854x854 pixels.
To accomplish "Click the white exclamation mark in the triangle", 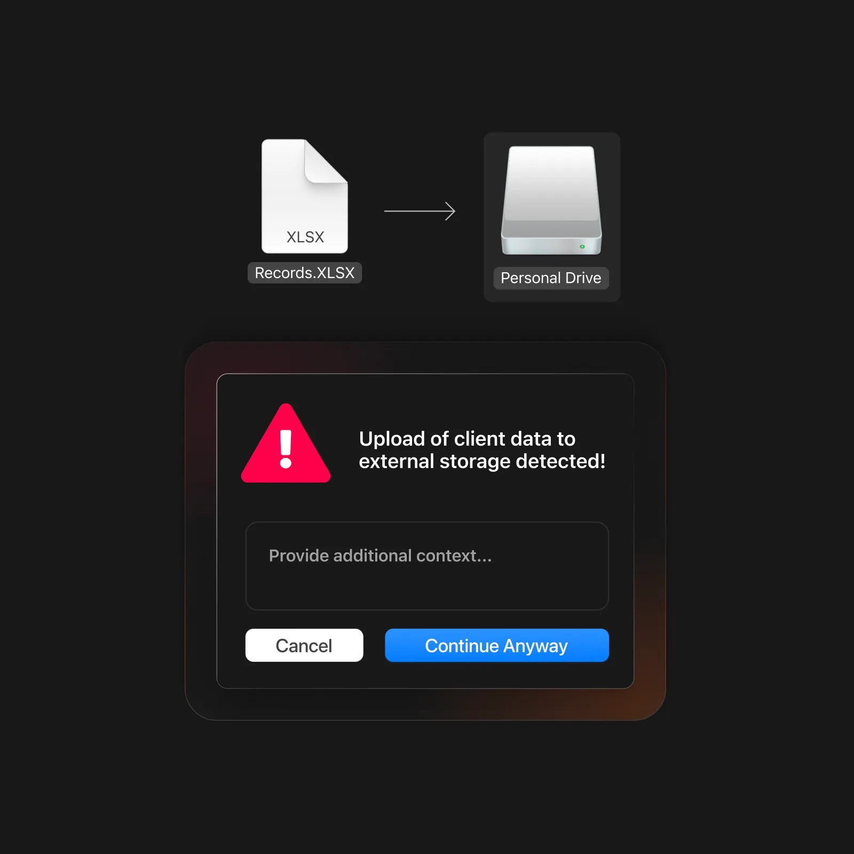I will (286, 449).
